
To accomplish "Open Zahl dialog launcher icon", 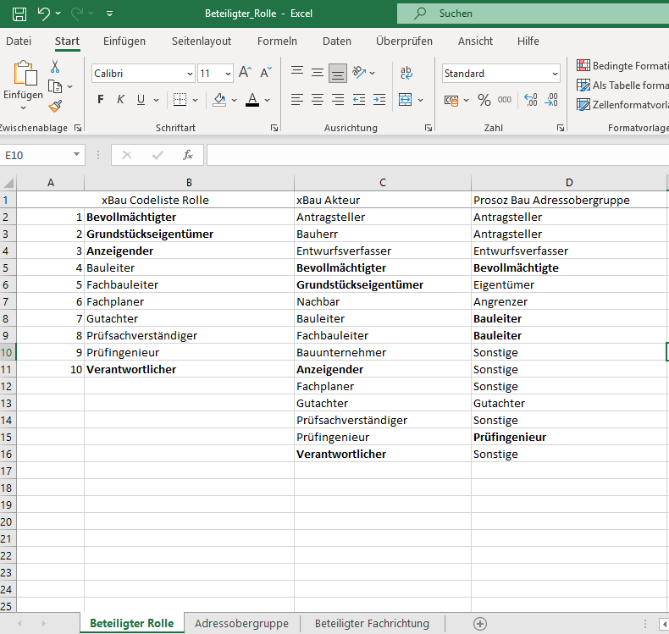I will (x=561, y=128).
